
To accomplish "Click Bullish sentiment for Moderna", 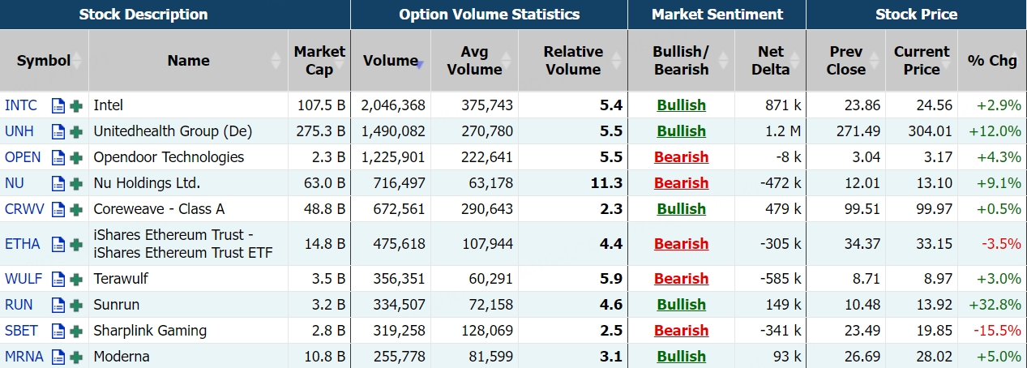I will [681, 357].
